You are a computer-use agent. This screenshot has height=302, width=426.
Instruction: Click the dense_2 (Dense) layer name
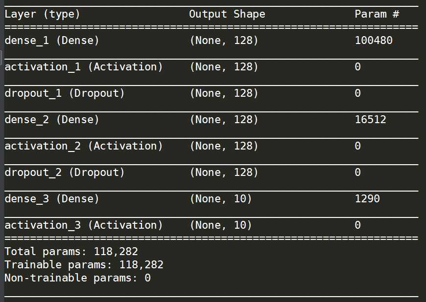[52, 120]
